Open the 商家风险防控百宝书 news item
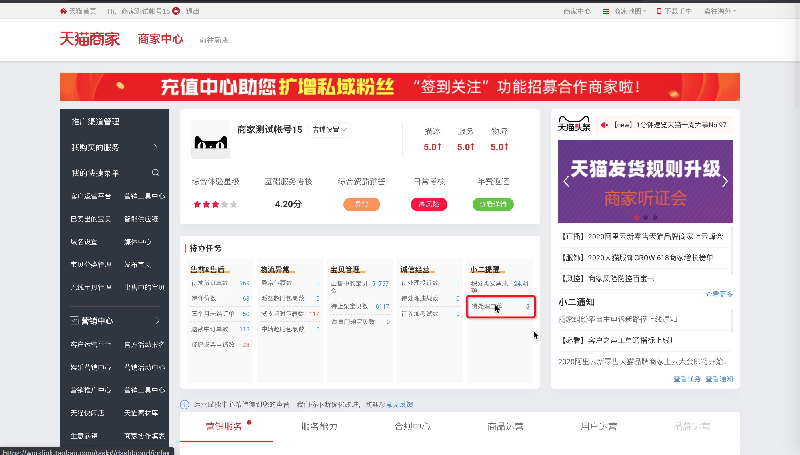Viewport: 800px width, 455px height. point(607,279)
